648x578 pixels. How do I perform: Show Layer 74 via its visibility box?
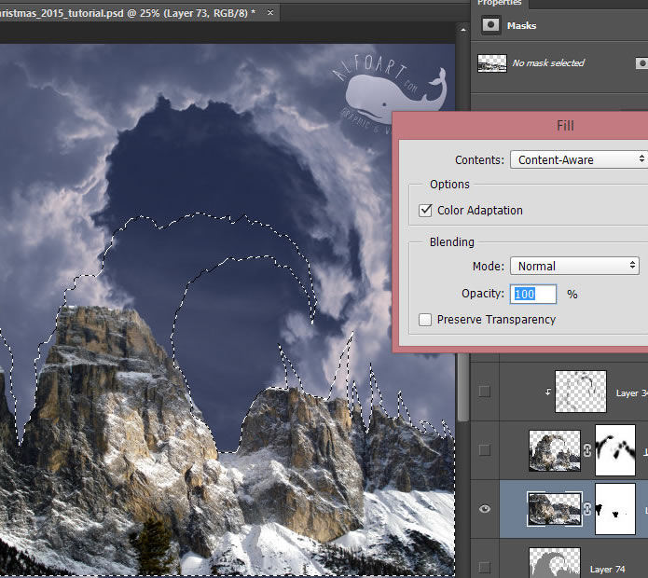pos(484,567)
